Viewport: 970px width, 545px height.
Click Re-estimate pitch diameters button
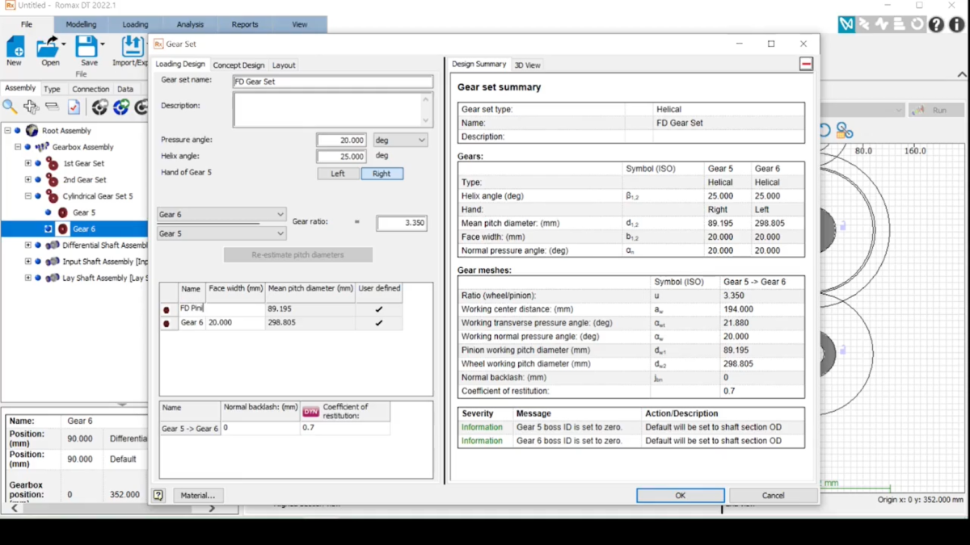[297, 255]
